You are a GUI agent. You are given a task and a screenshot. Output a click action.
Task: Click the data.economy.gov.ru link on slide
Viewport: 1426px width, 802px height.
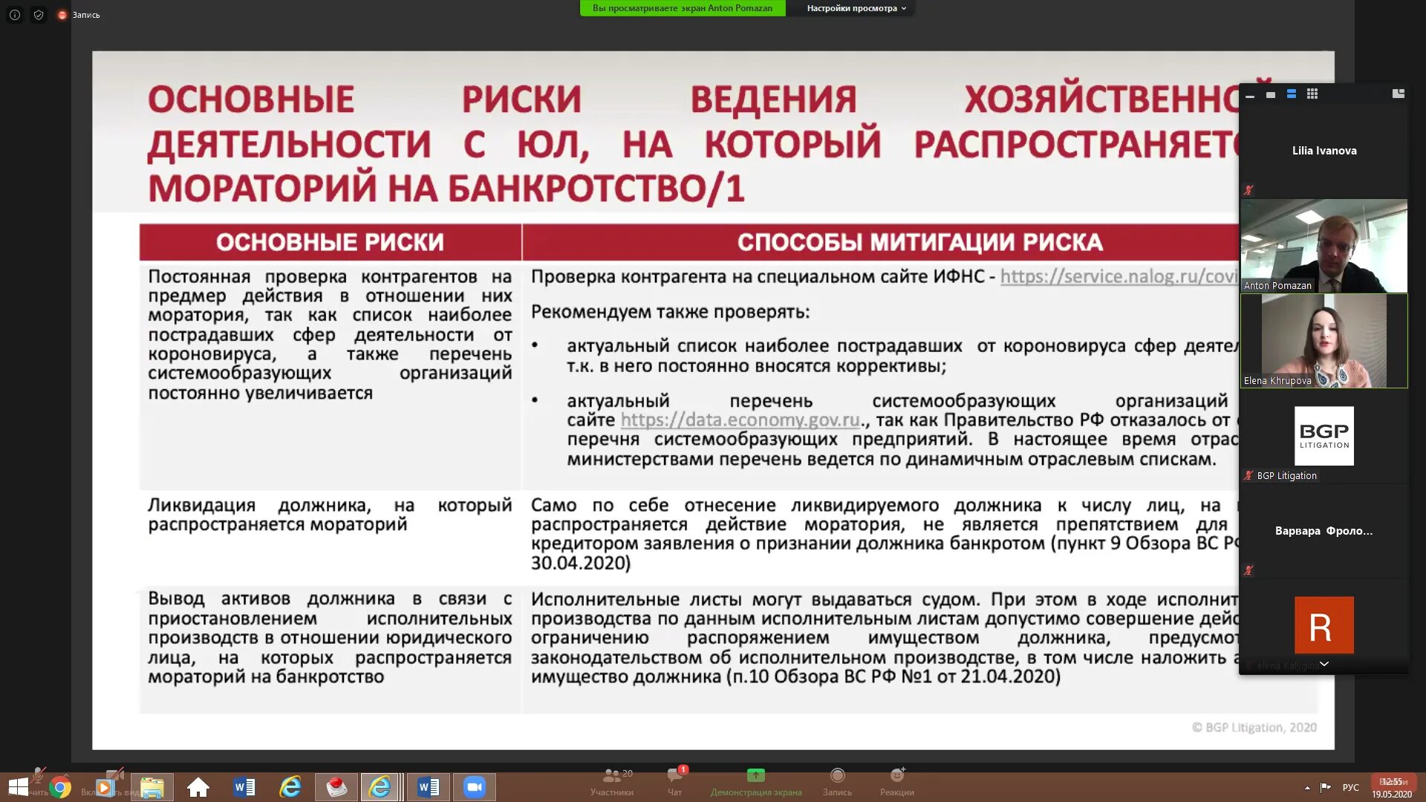pos(740,420)
